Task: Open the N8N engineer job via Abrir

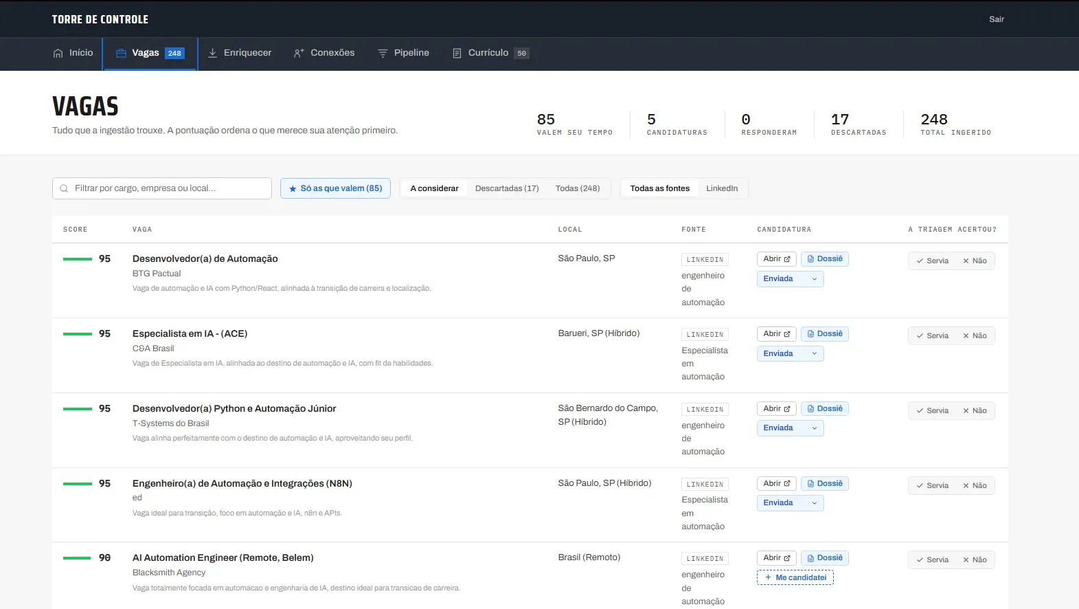Action: click(x=777, y=484)
